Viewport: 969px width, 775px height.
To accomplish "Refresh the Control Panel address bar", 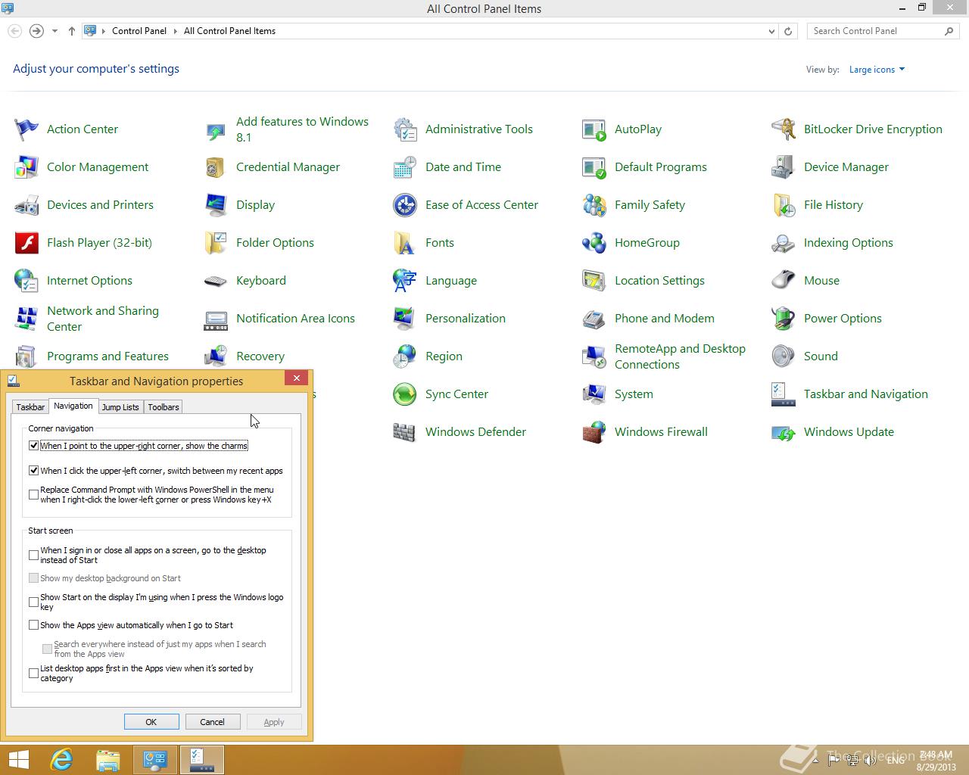I will (x=788, y=31).
